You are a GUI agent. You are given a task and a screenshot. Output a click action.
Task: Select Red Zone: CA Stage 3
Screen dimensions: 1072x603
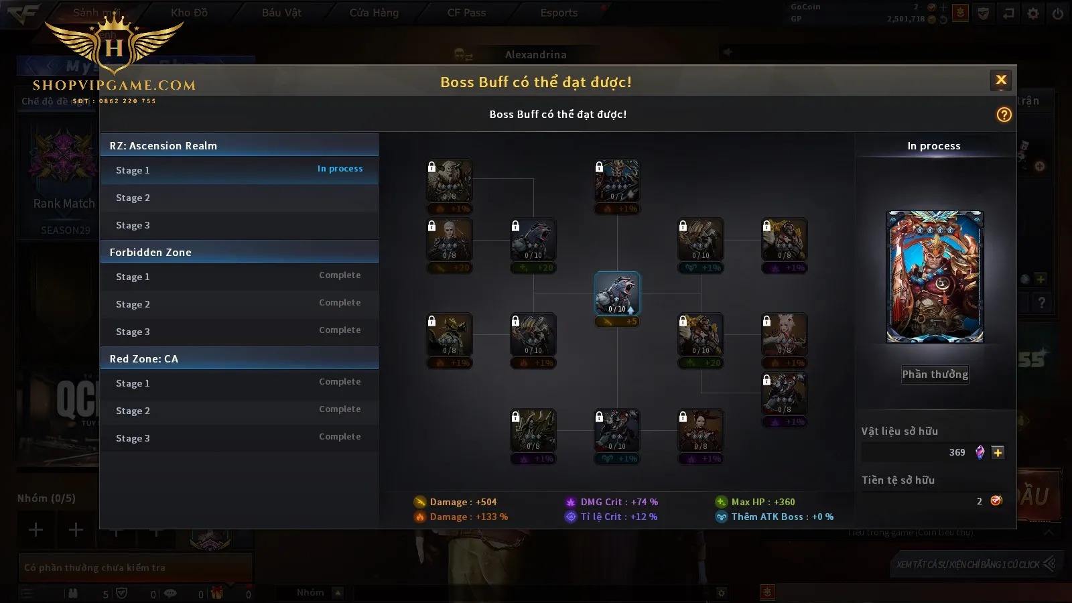pos(239,438)
